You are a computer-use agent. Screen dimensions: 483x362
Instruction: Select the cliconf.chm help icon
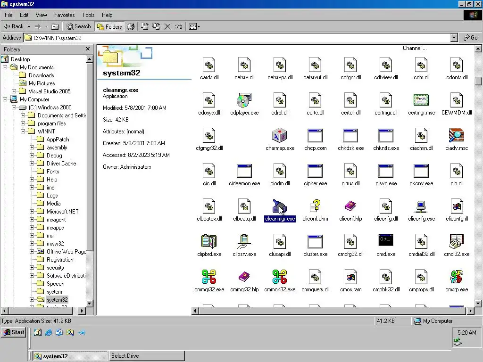(315, 206)
